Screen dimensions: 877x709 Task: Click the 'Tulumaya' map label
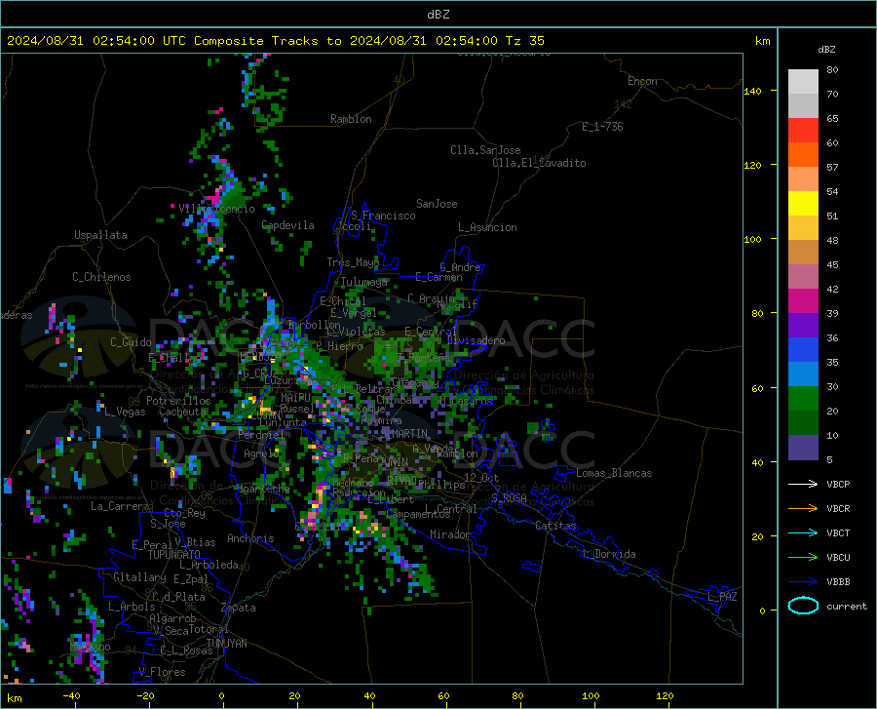click(x=364, y=282)
